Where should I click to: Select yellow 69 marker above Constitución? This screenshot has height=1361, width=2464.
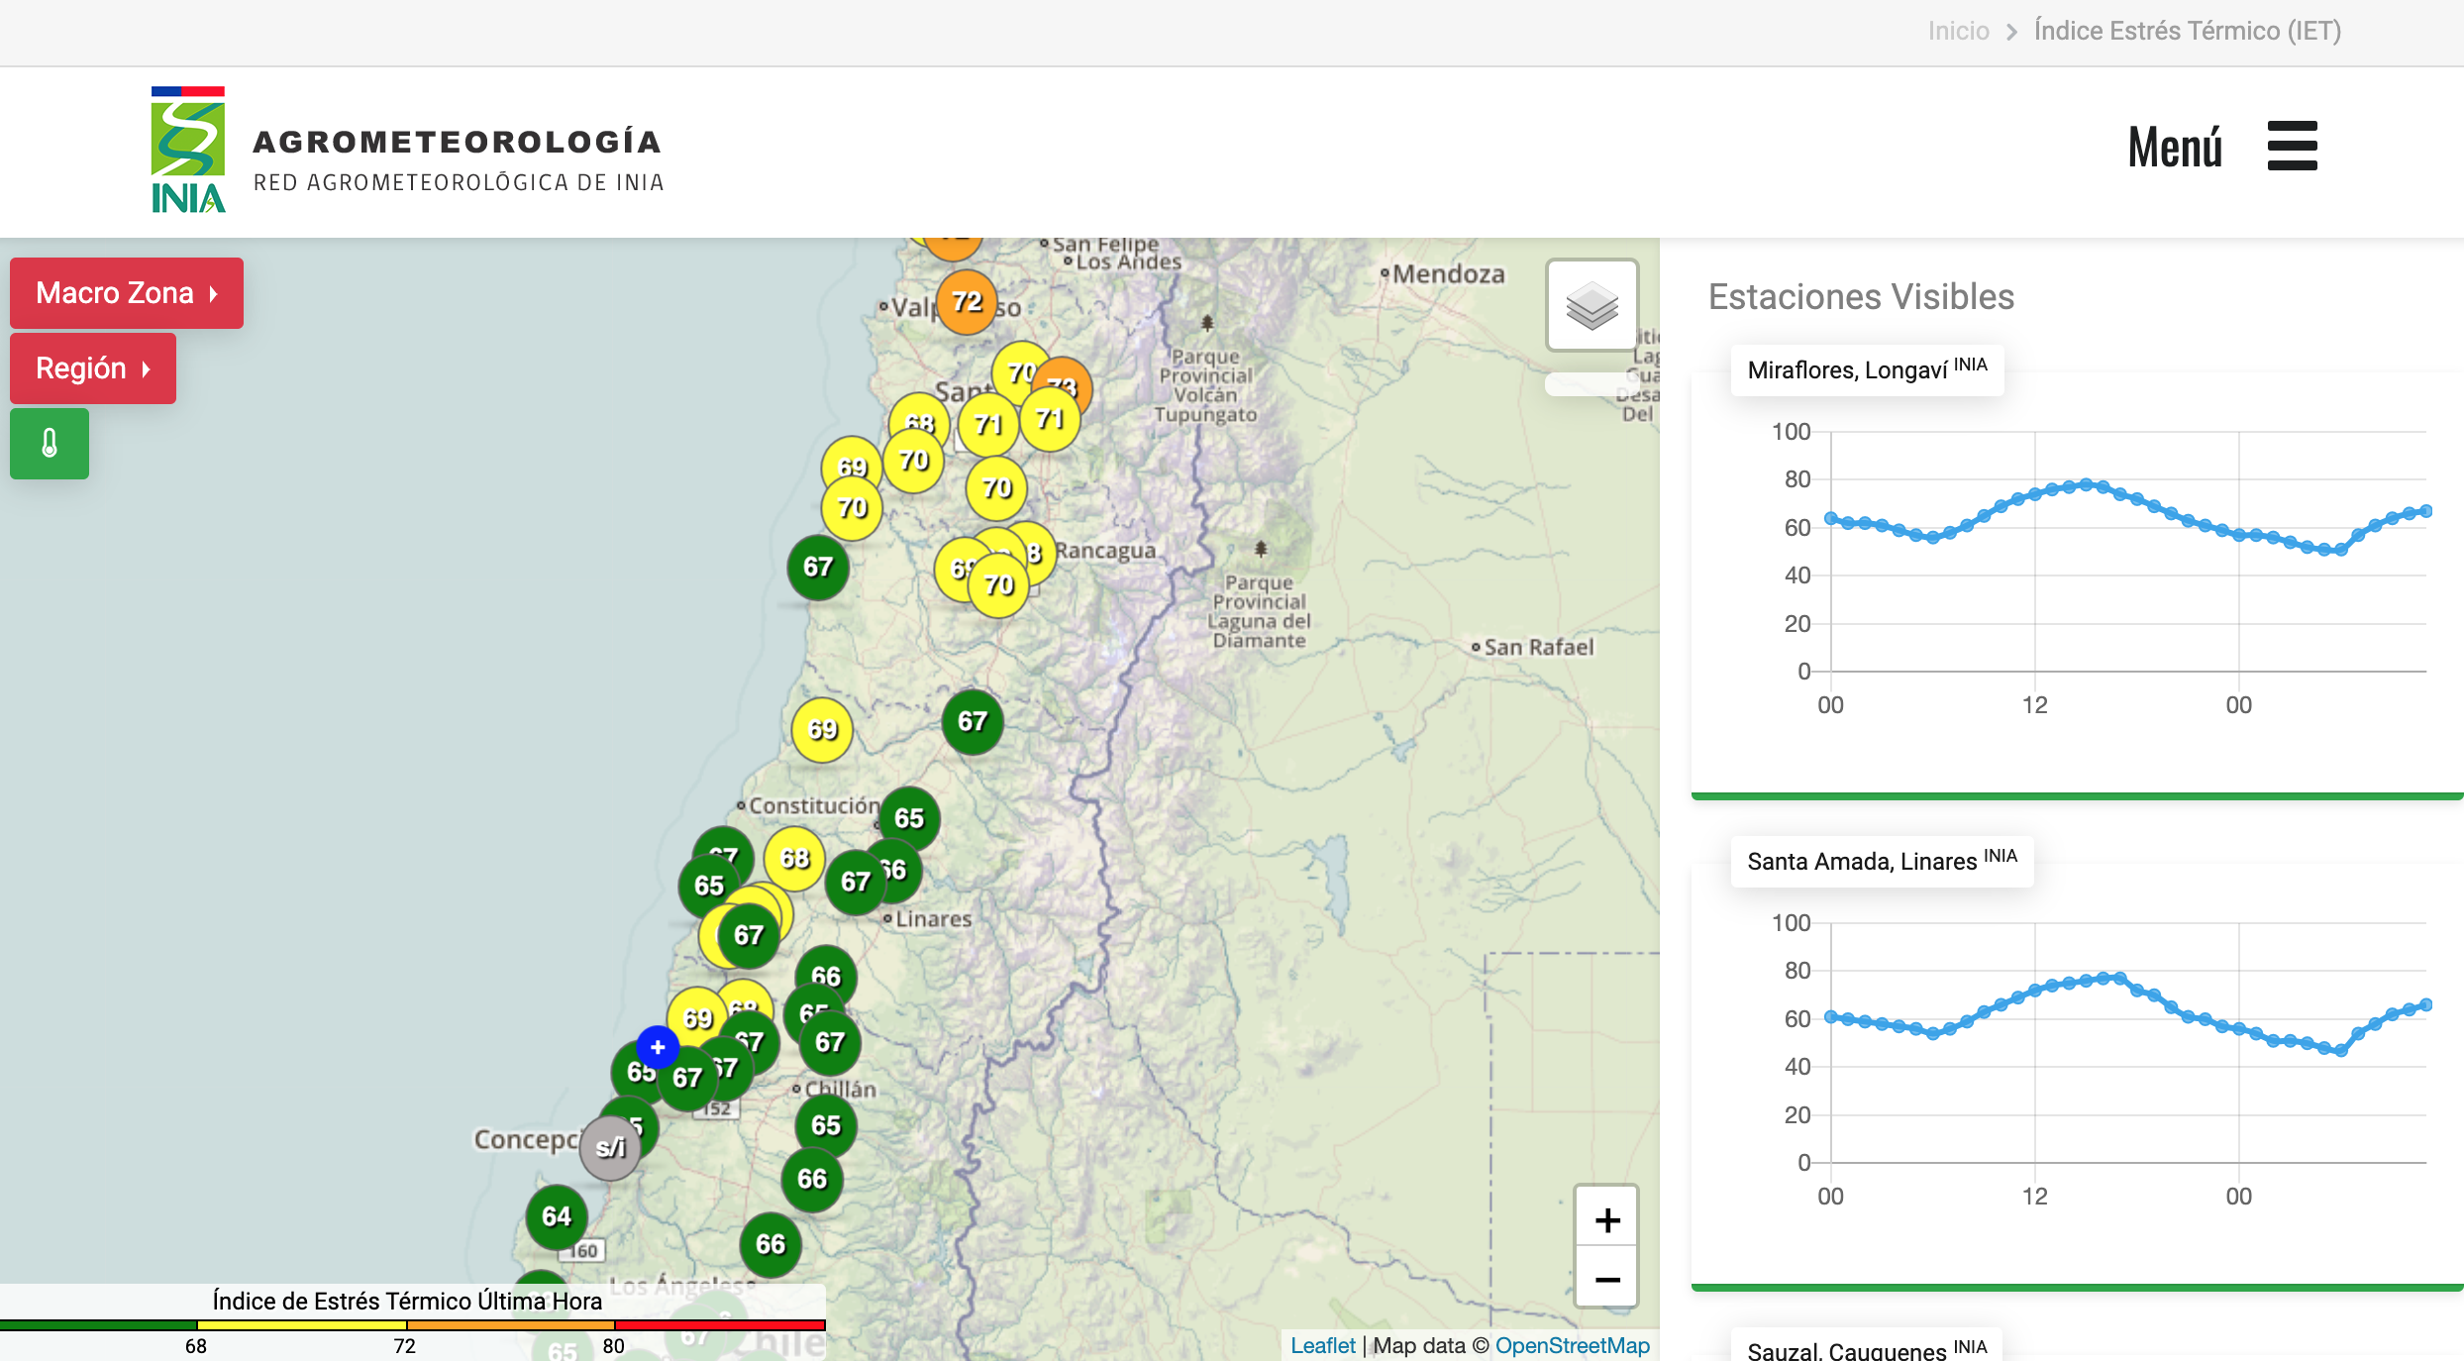822,730
